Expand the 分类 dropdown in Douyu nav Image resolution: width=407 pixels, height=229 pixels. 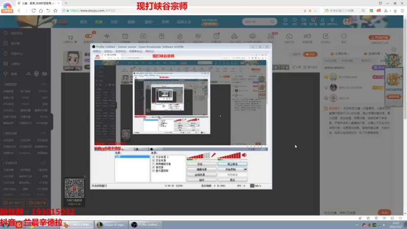point(114,22)
